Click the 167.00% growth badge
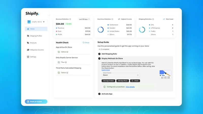The width and height of the screenshot is (203, 114). [69, 24]
